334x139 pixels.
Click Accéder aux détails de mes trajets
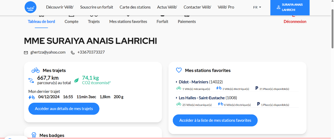tap(64, 109)
